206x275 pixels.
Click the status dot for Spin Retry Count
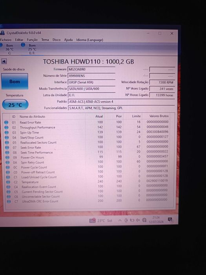(8, 162)
